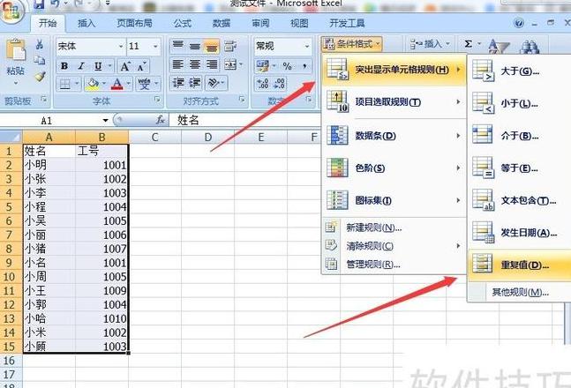Click the Format Painter brush icon
This screenshot has height=388, width=571.
tap(40, 76)
